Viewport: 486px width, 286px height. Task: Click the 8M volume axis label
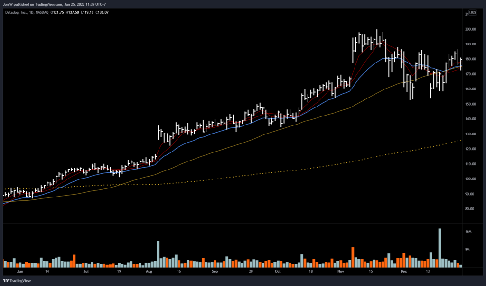click(x=468, y=250)
